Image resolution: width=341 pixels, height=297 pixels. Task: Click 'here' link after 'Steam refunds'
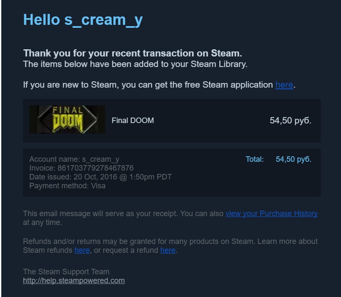(82, 250)
